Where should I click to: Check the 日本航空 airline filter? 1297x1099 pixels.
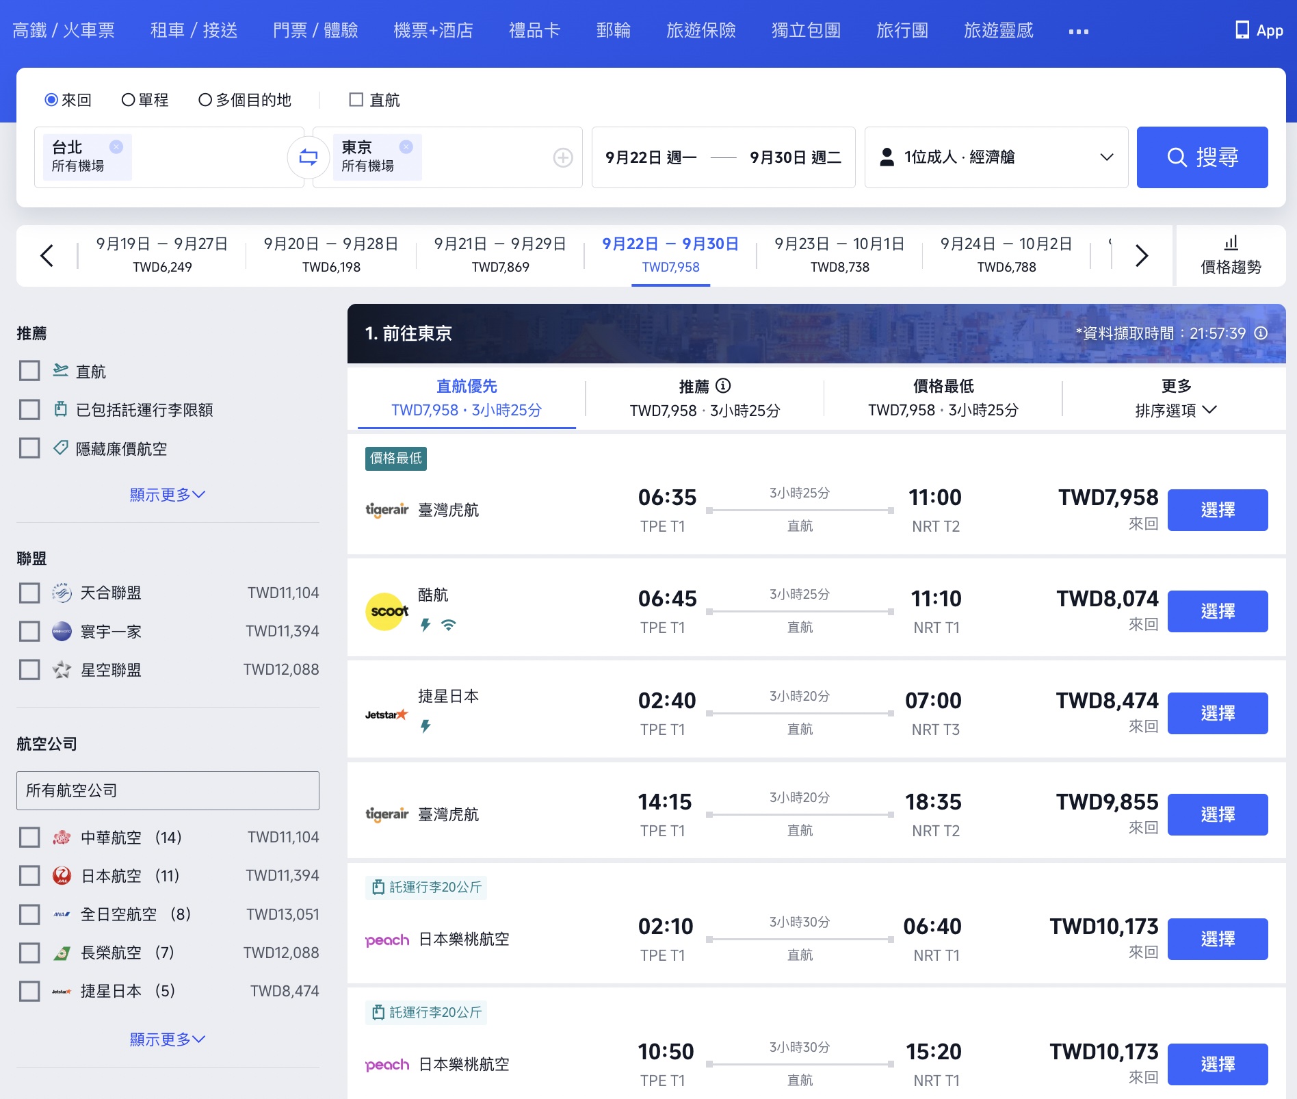pos(29,875)
